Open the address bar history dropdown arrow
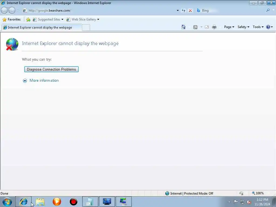 [178, 11]
